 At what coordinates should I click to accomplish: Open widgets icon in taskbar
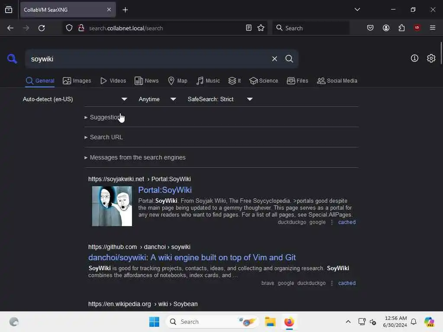14,322
